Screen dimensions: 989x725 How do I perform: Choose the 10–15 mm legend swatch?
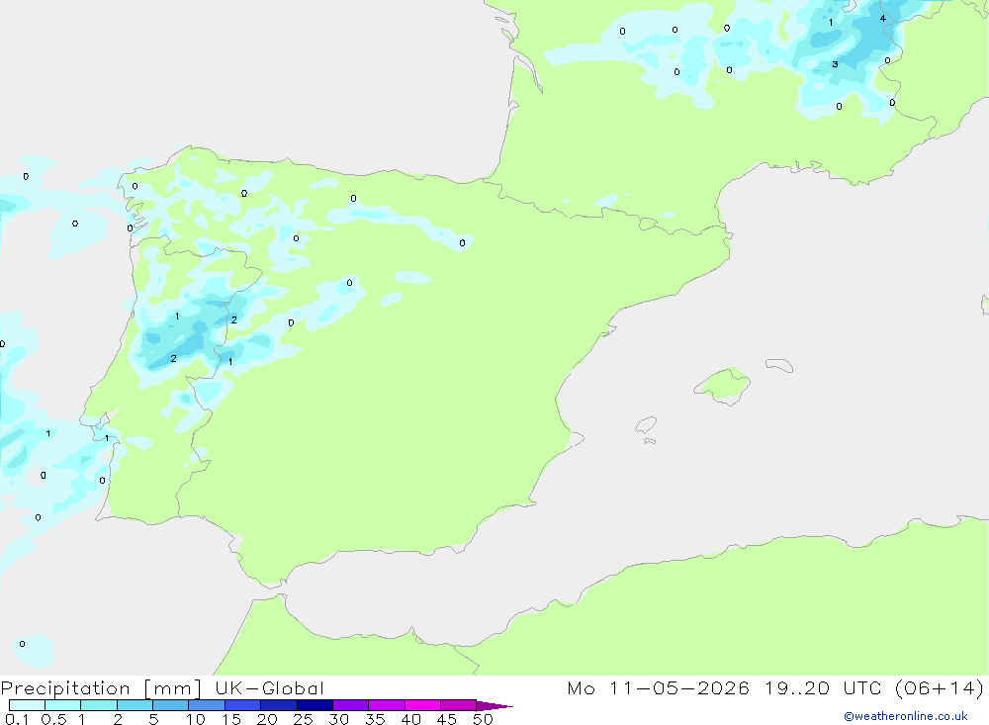tap(207, 705)
